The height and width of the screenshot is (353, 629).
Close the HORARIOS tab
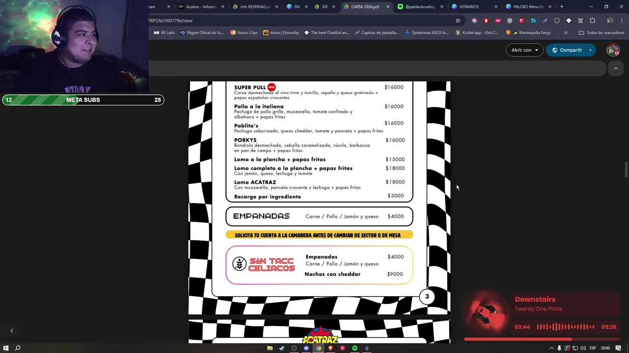495,7
